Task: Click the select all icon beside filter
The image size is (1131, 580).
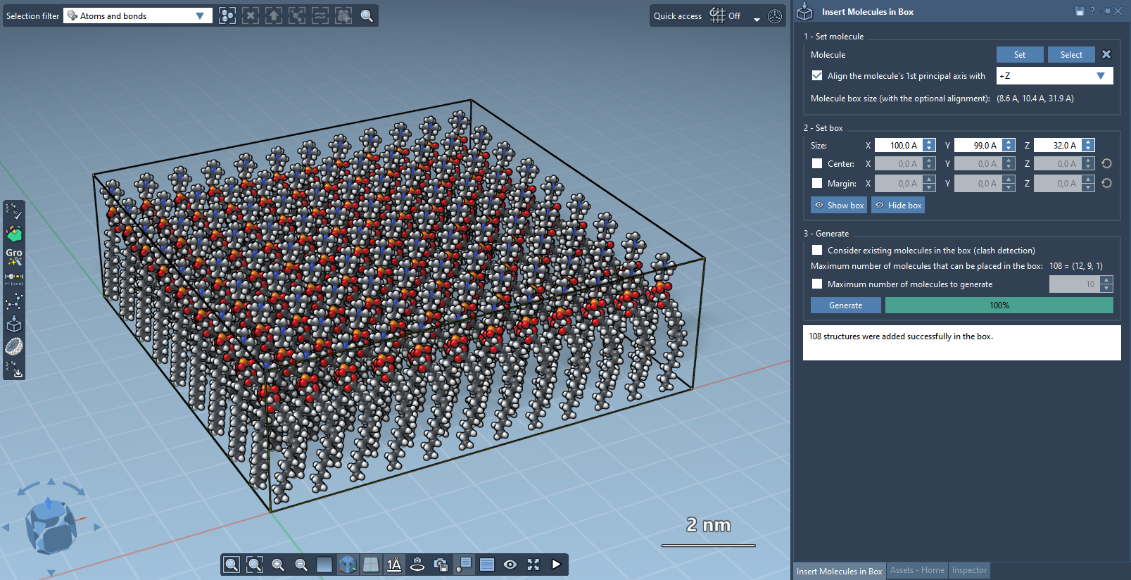Action: (227, 15)
